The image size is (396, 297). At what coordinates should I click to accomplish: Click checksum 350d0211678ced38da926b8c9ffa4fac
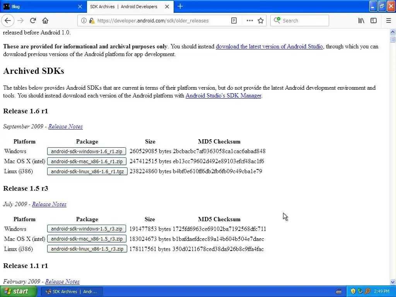click(218, 249)
